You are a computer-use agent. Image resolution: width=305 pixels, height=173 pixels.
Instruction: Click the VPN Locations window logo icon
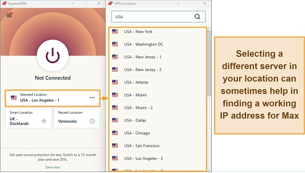click(x=110, y=3)
